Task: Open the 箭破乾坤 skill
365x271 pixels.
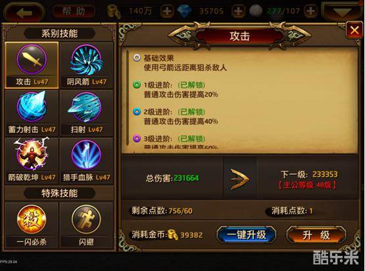Action: [31, 154]
